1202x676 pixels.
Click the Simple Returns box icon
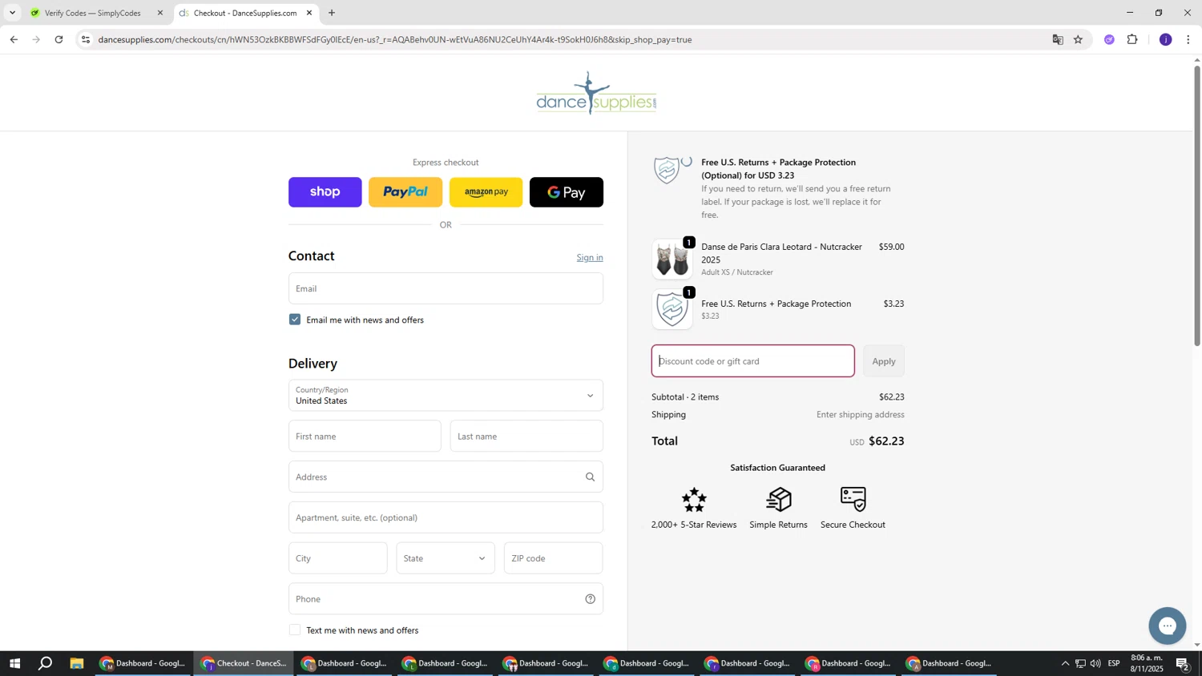[x=778, y=499]
